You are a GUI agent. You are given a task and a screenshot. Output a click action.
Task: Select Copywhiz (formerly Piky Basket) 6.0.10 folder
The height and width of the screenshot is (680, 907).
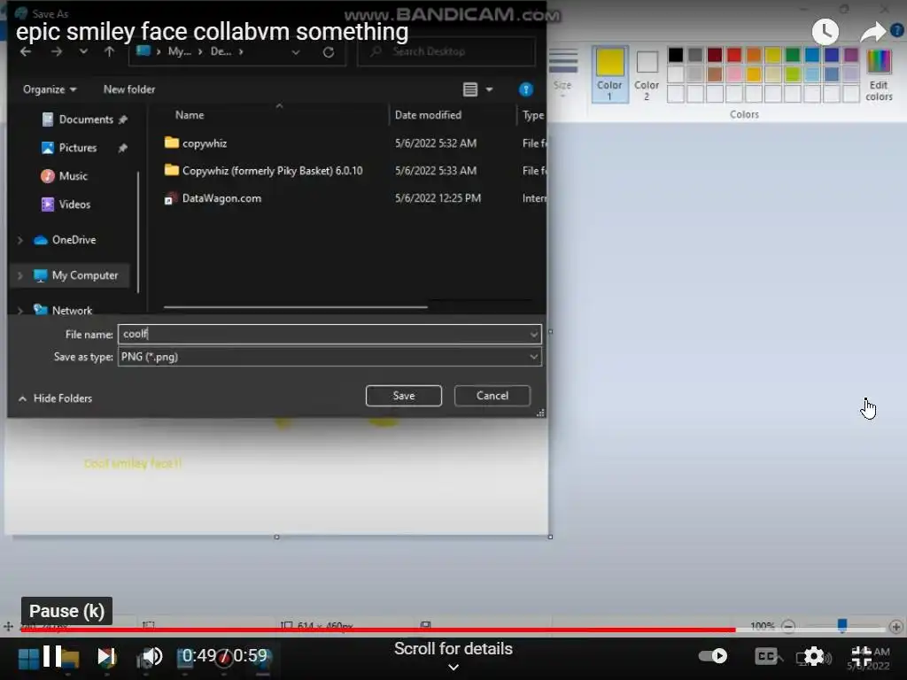coord(264,171)
